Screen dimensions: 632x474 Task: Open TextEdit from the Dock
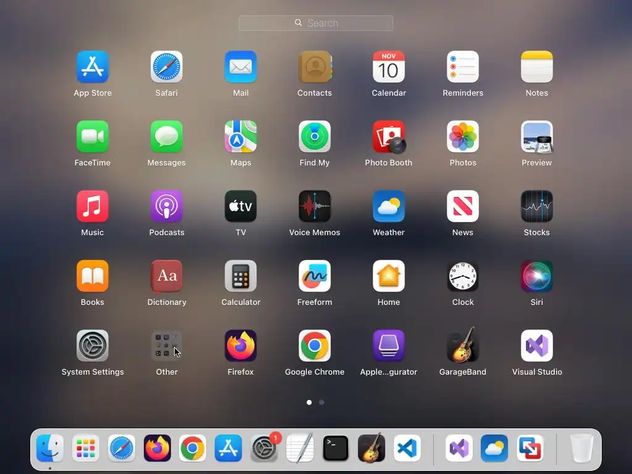point(300,448)
